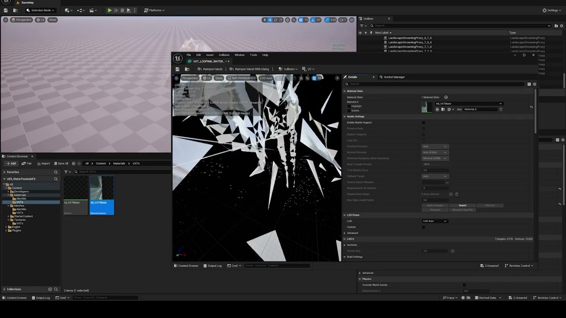Click the Play button in main toolbar
Screen dimensions: 566x318
coord(110,10)
